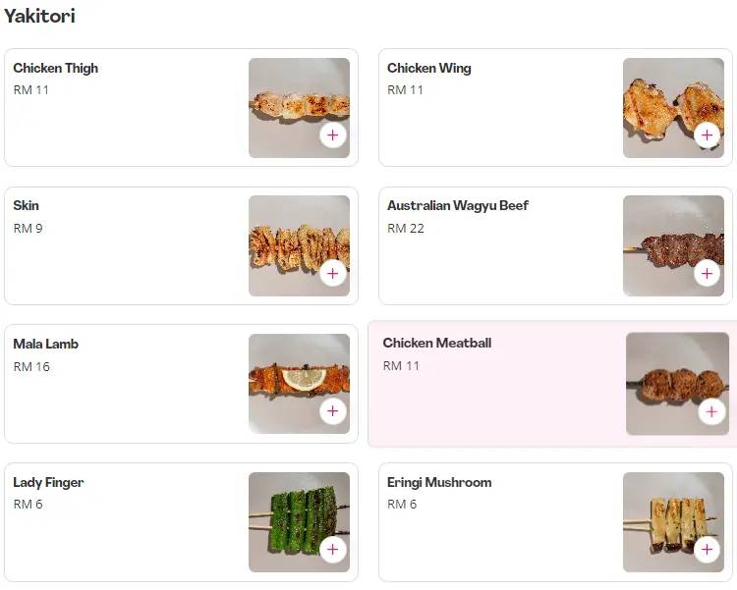This screenshot has height=590, width=737.
Task: Select the Mala Lamb item title
Action: click(x=46, y=345)
